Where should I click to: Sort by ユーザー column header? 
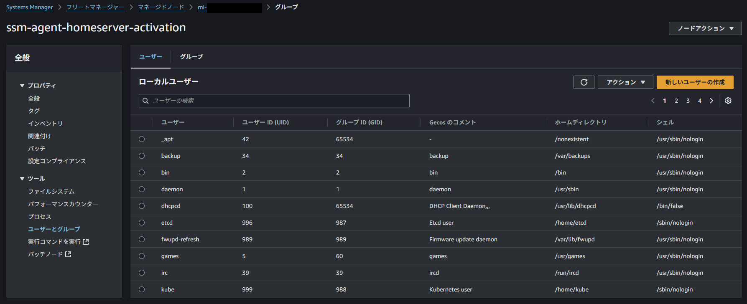coord(173,122)
